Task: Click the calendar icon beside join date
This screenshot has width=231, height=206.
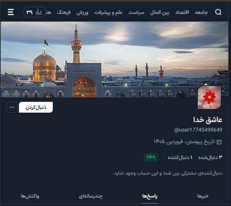Action: (x=219, y=142)
